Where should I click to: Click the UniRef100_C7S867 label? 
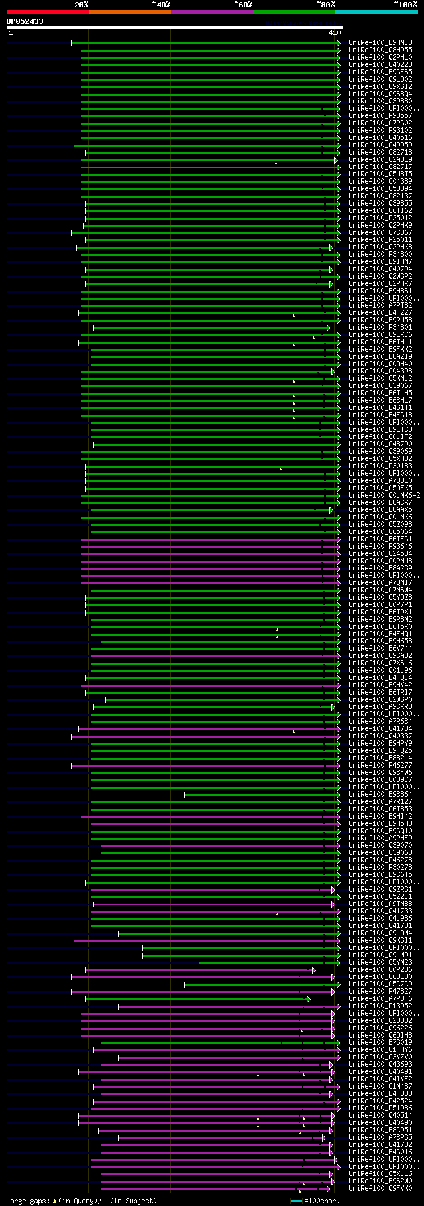coord(380,233)
